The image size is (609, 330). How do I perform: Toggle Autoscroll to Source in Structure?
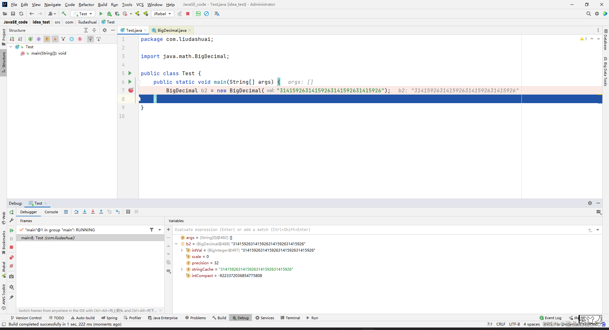90,39
